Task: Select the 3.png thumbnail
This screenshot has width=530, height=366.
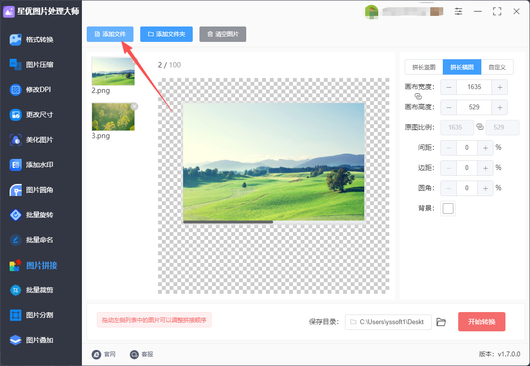Action: (x=113, y=117)
